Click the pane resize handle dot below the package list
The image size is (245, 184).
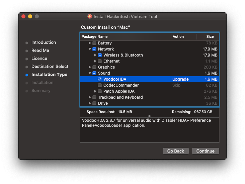tap(149, 116)
